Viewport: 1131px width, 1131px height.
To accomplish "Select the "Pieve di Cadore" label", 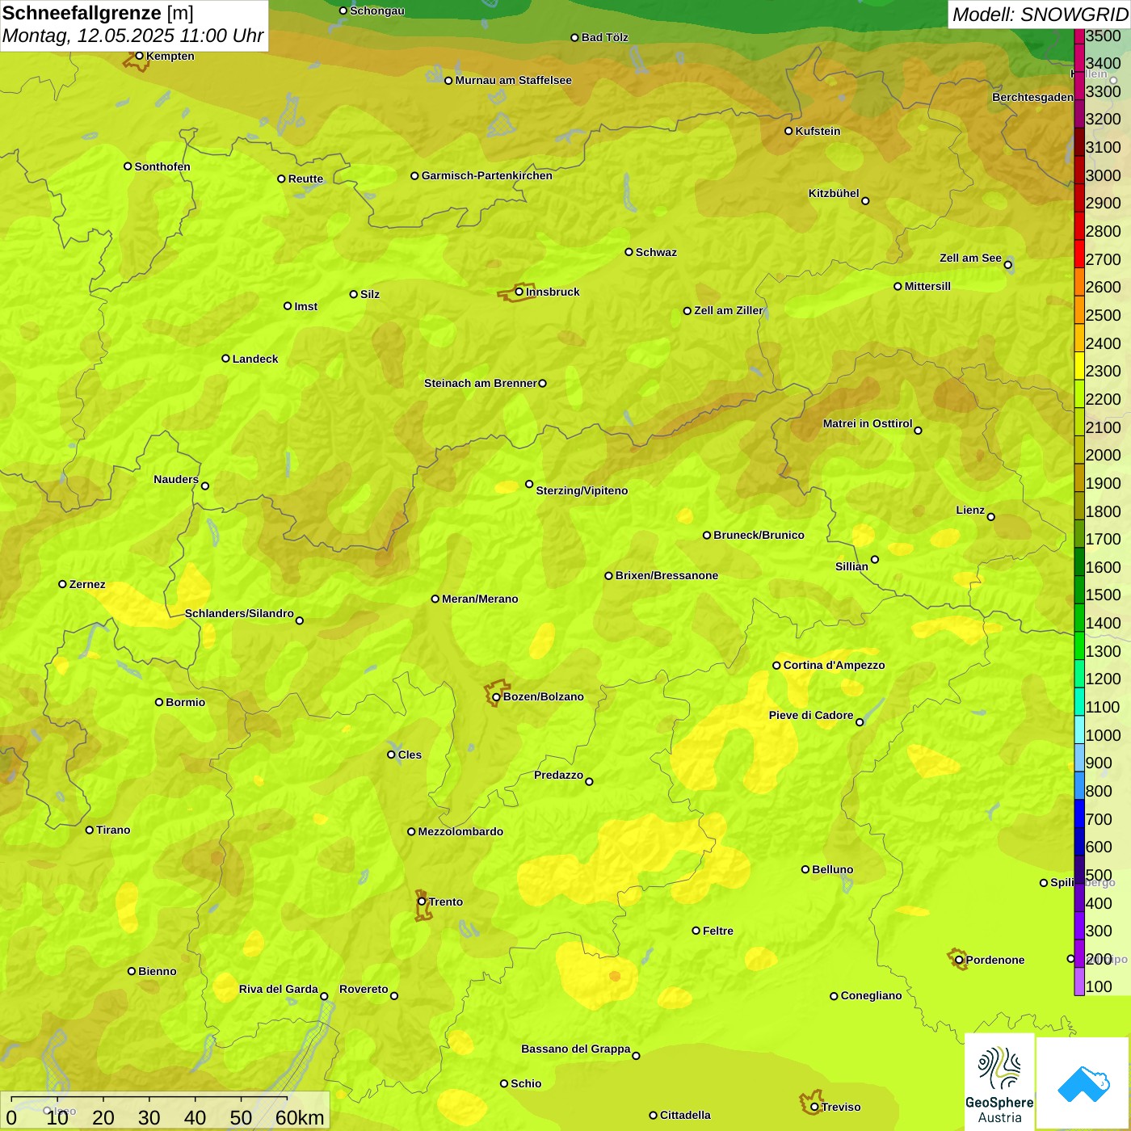I will (x=811, y=715).
